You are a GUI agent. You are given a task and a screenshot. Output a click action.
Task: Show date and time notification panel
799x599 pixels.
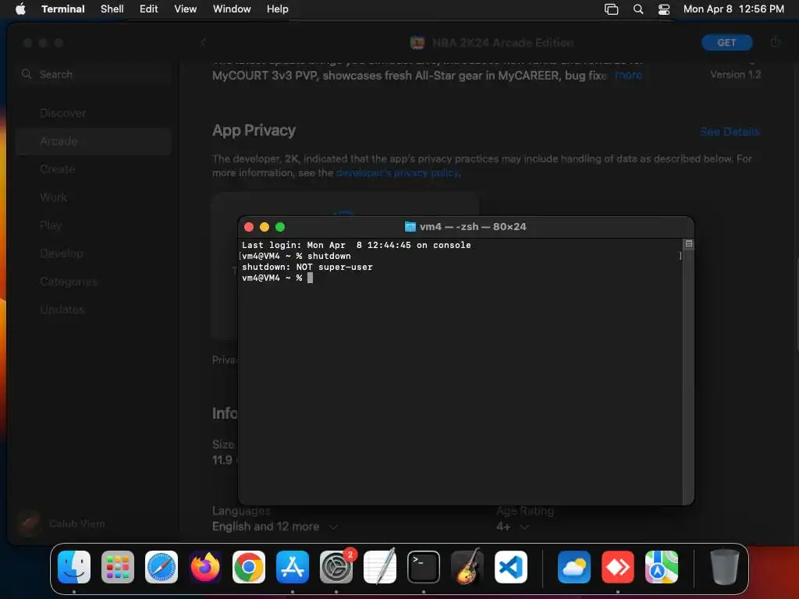coord(733,9)
